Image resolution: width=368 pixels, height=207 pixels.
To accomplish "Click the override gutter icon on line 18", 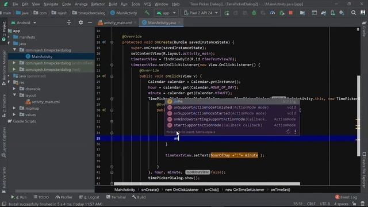I will point(104,42).
